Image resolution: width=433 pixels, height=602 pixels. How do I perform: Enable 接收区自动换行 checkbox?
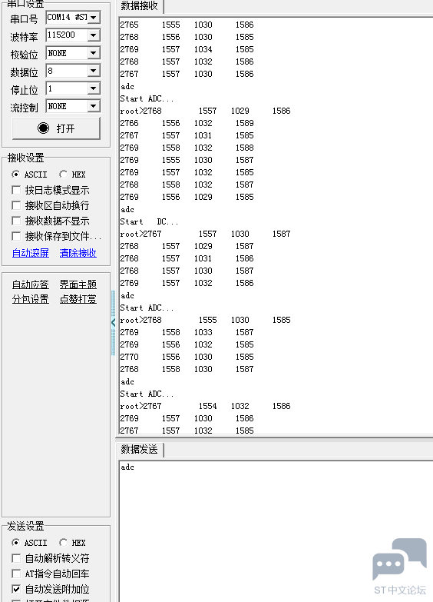tap(16, 205)
